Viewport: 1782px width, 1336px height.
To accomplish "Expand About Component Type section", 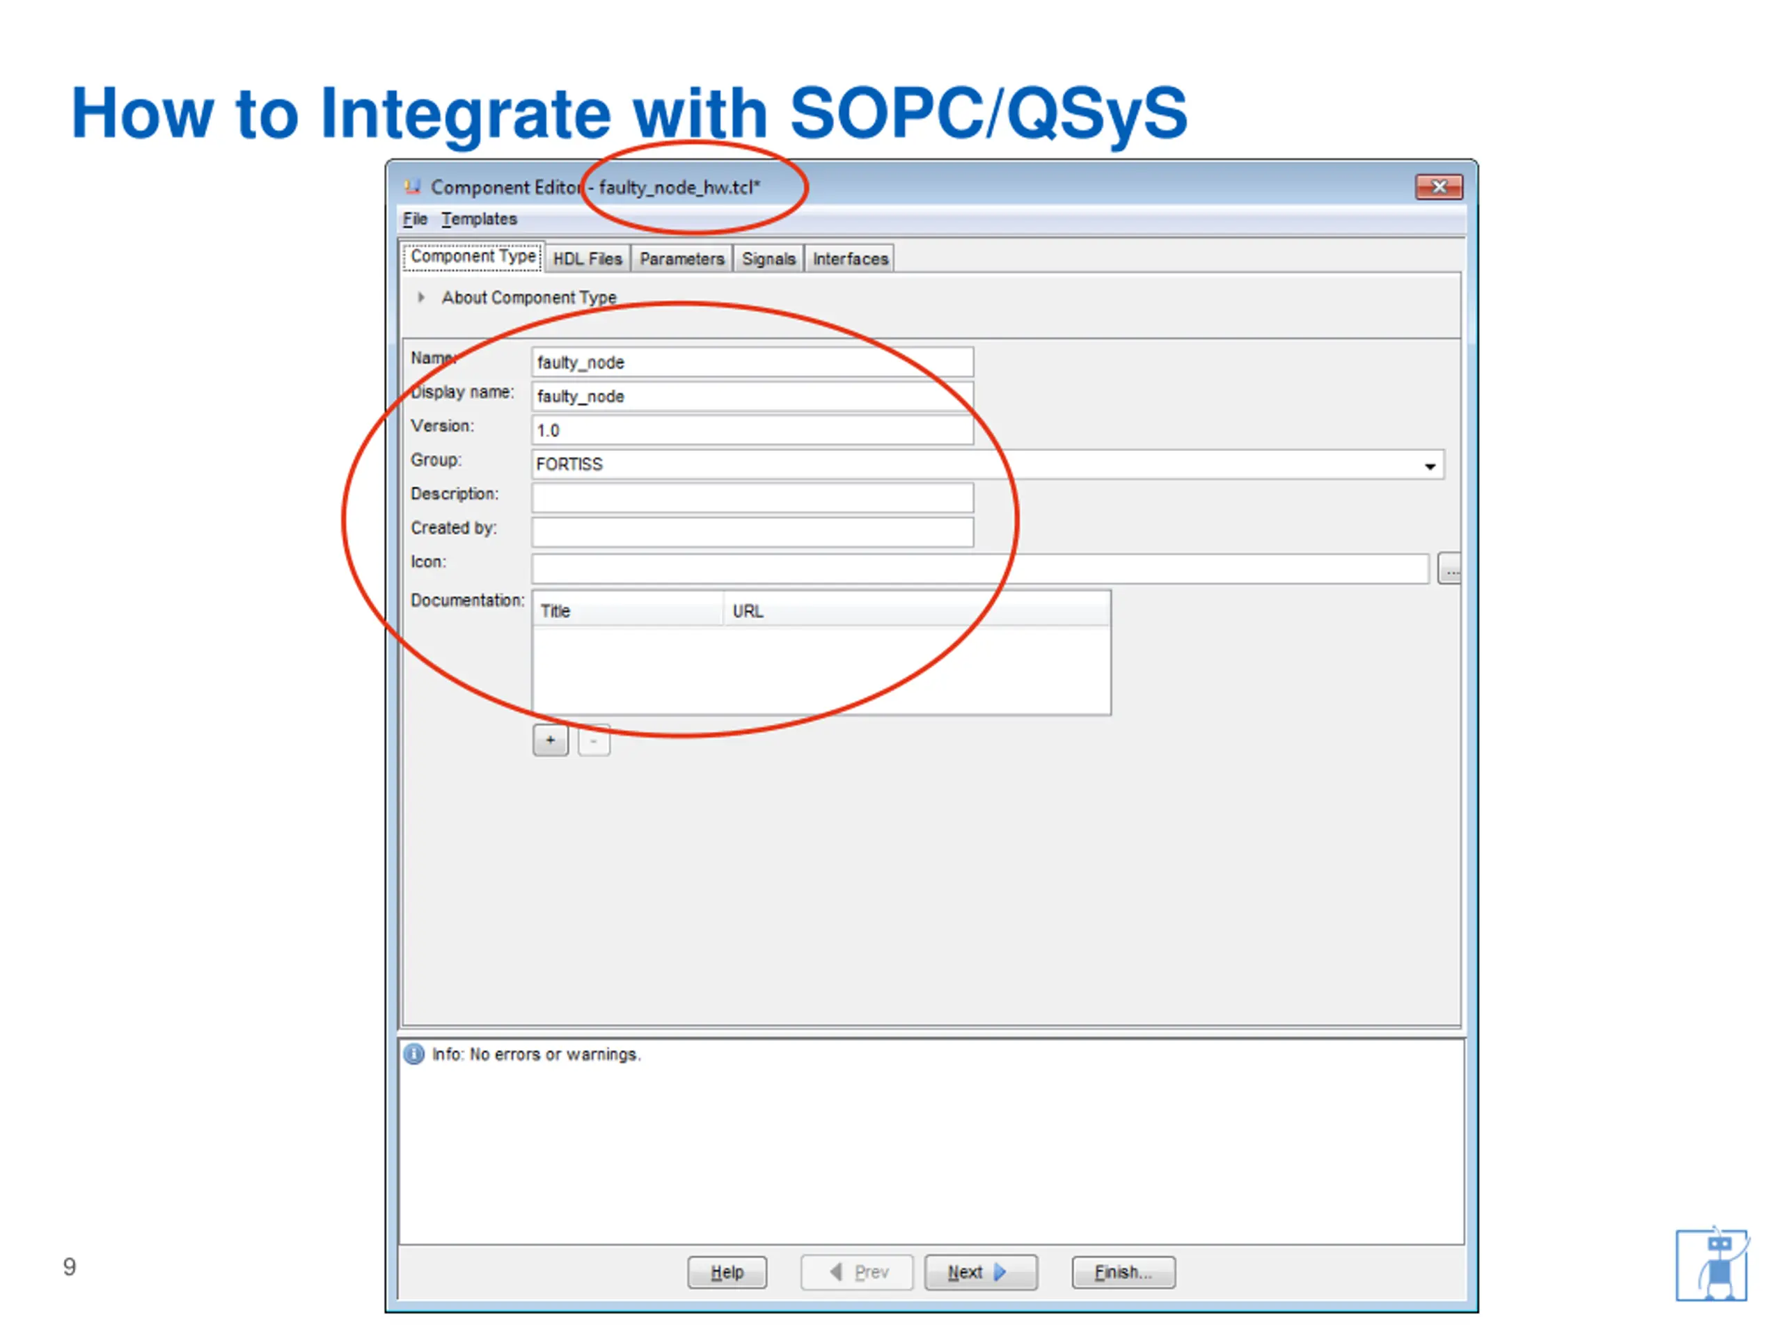I will tap(421, 297).
